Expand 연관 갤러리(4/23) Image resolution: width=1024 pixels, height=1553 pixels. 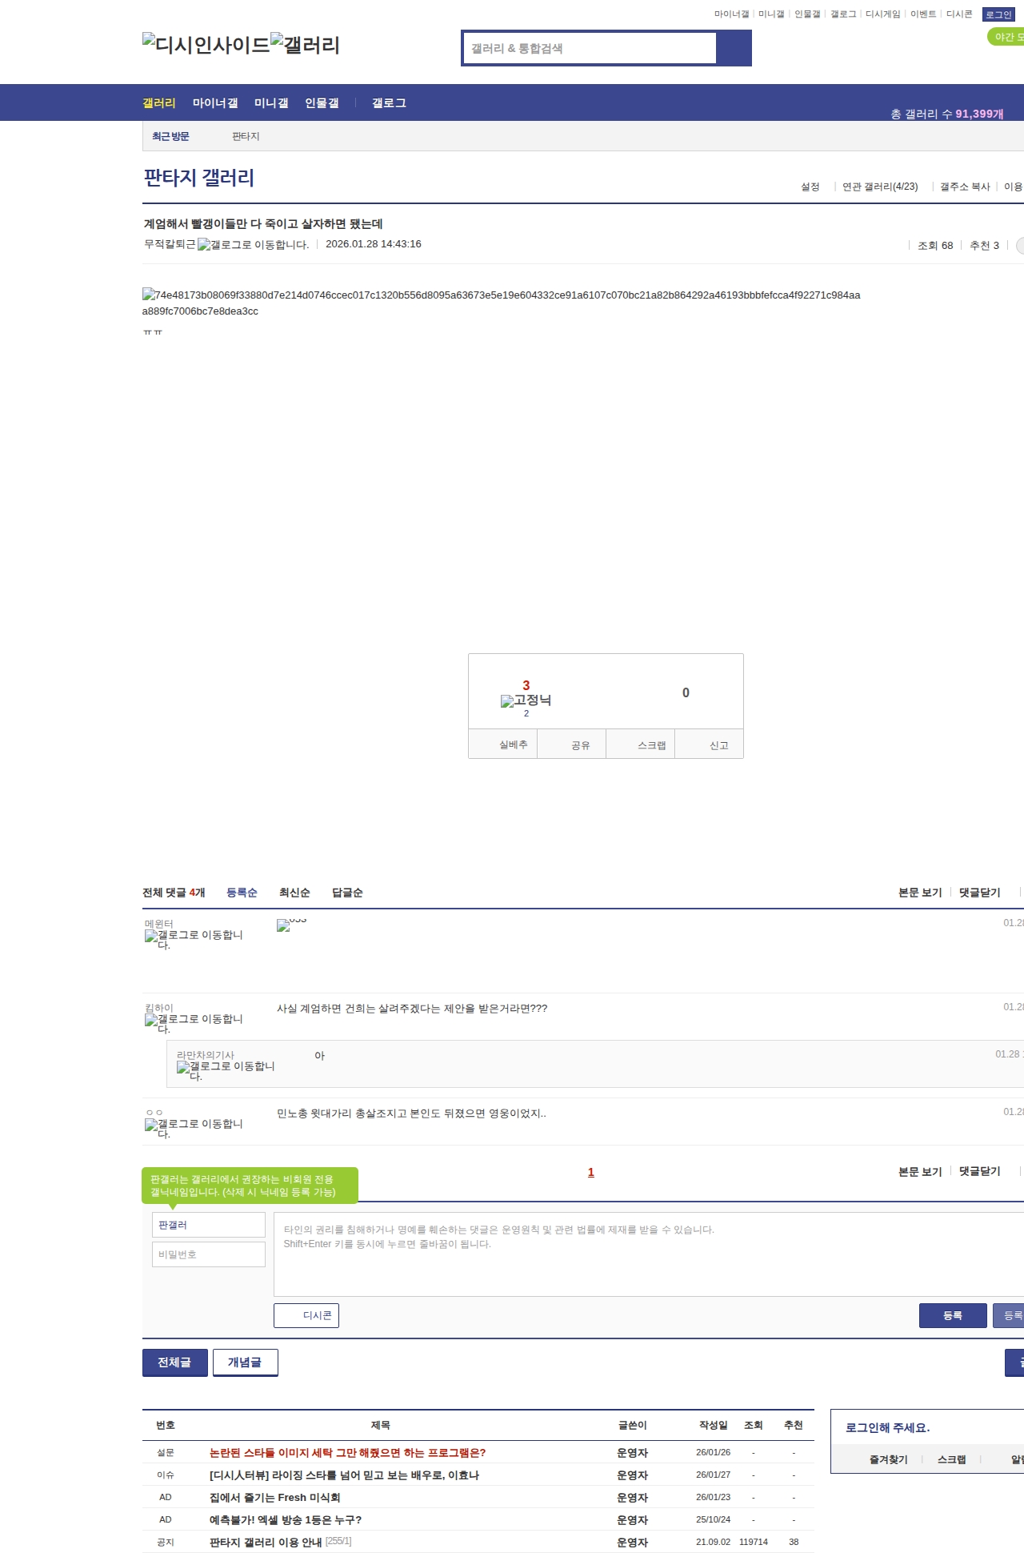[880, 187]
